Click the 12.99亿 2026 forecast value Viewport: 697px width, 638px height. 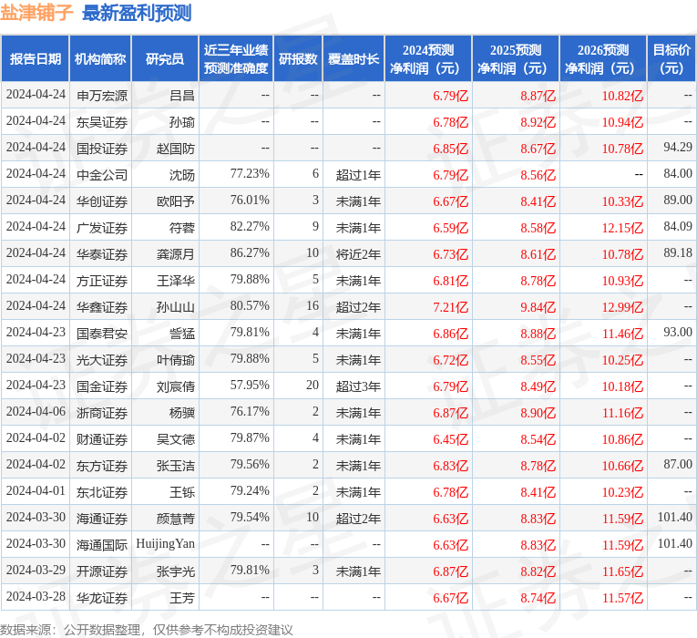[x=622, y=307]
